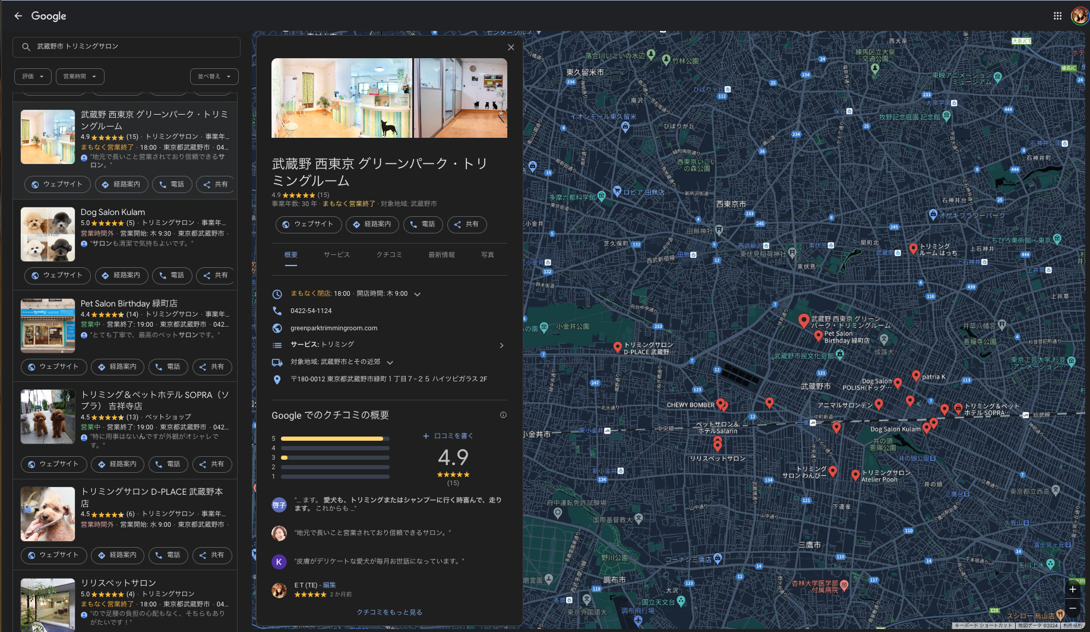The height and width of the screenshot is (632, 1090).
Task: Open the main salon interior photo
Action: pyautogui.click(x=342, y=98)
